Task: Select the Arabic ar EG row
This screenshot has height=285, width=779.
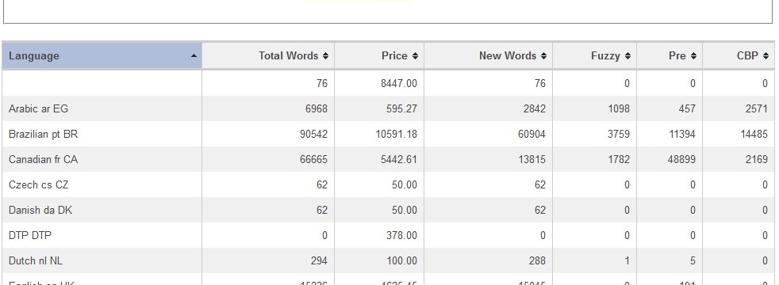Action: click(389, 108)
